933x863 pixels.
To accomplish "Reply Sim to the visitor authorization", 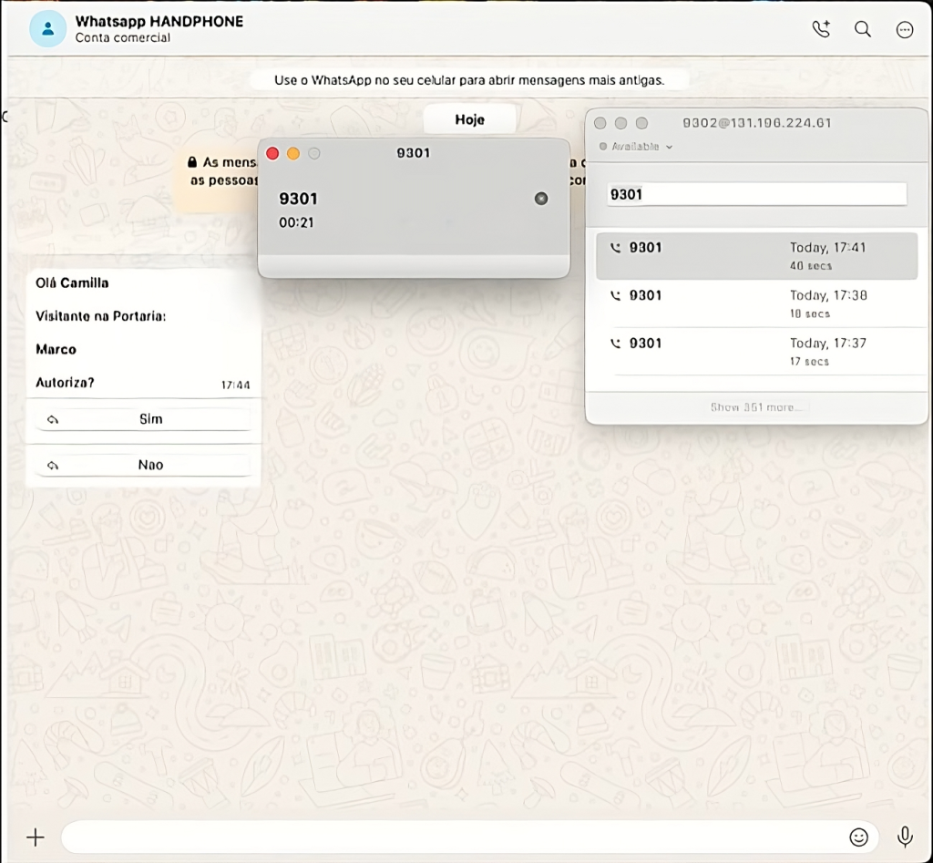I will pos(143,419).
